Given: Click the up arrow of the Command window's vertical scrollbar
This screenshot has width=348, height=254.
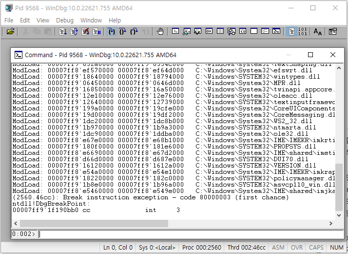Looking at the screenshot, I should point(339,68).
